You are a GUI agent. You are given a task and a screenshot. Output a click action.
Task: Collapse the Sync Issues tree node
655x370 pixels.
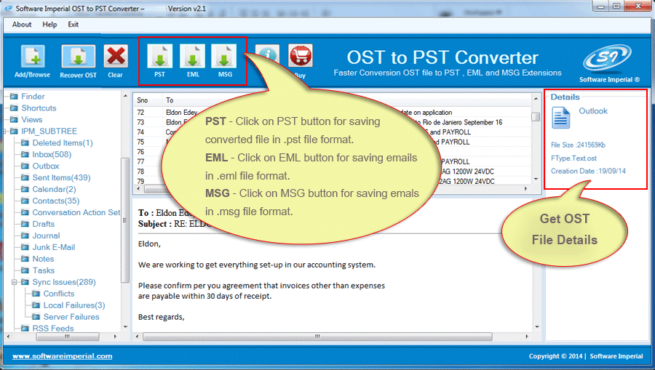[x=14, y=282]
